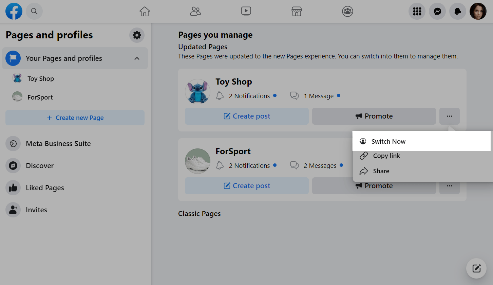The image size is (493, 285).
Task: Collapse Your Pages and profiles section
Action: [x=137, y=58]
